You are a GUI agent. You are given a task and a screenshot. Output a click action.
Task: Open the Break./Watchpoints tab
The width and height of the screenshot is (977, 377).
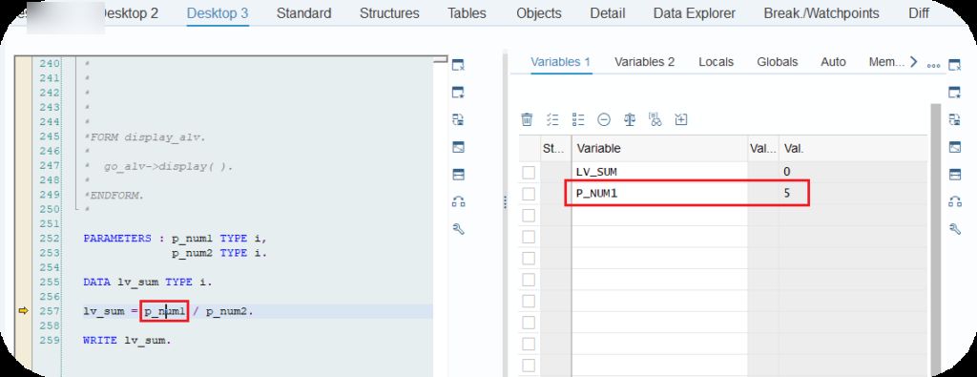click(x=821, y=13)
